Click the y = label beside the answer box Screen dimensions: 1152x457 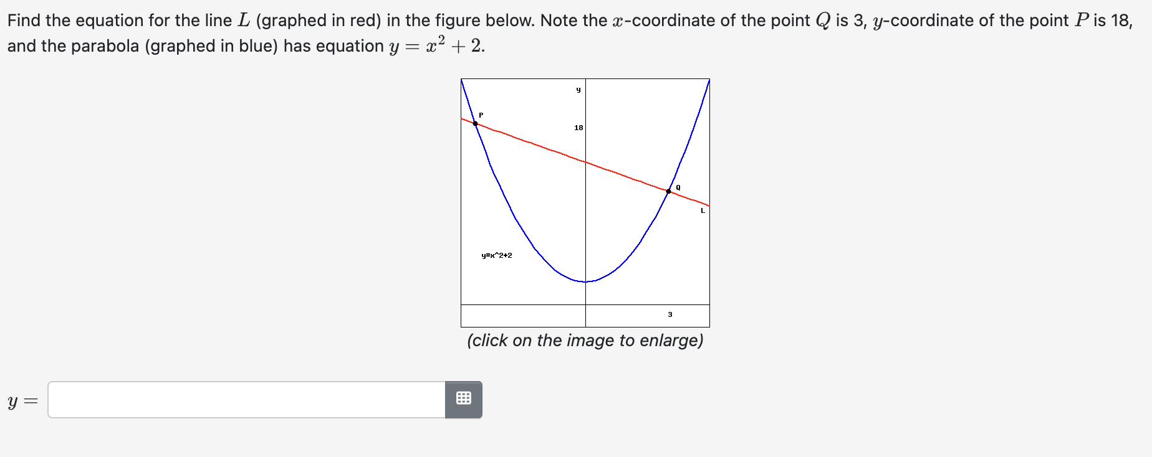(x=22, y=402)
